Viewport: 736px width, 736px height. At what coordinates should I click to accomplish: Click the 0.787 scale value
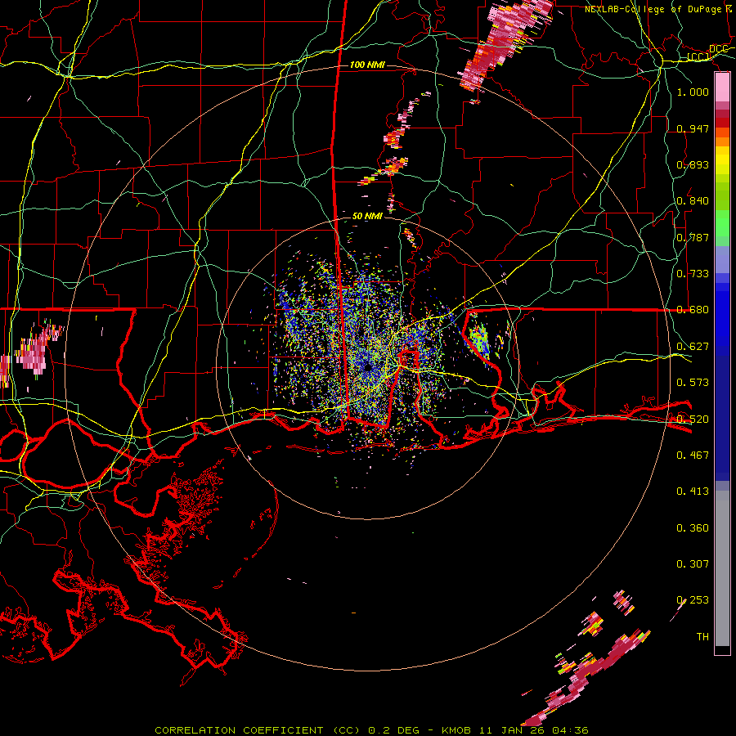(693, 237)
